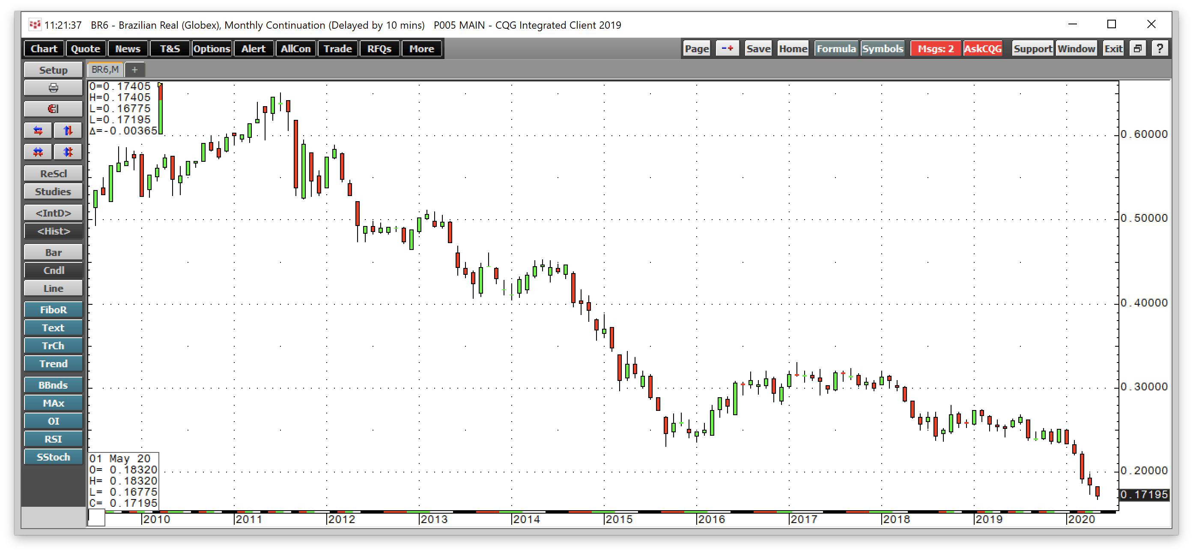Open the Window menu
Image resolution: width=1193 pixels, height=553 pixels.
click(1076, 49)
